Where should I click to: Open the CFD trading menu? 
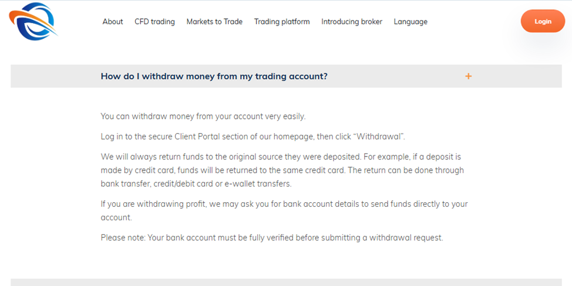click(154, 22)
